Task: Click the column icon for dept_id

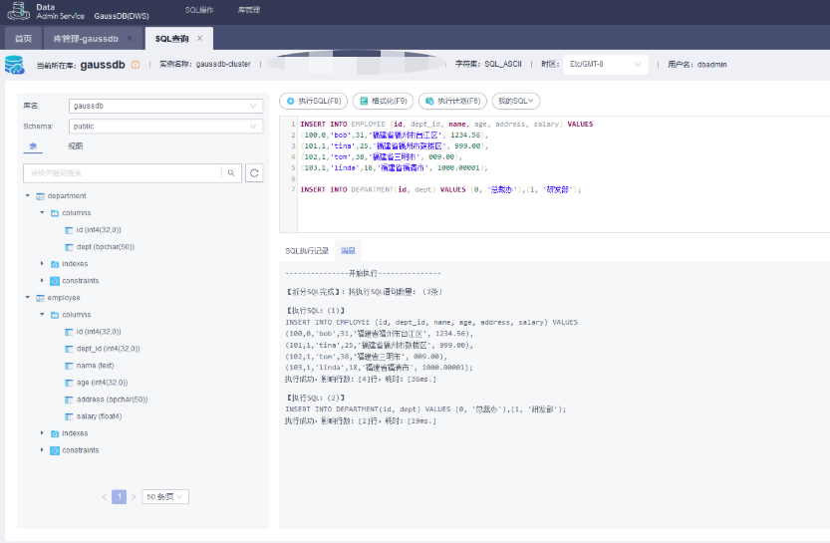Action: tap(69, 349)
